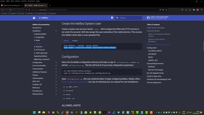Click the page vertical scrollbar thumb
The width and height of the screenshot is (204, 115).
pos(203,46)
